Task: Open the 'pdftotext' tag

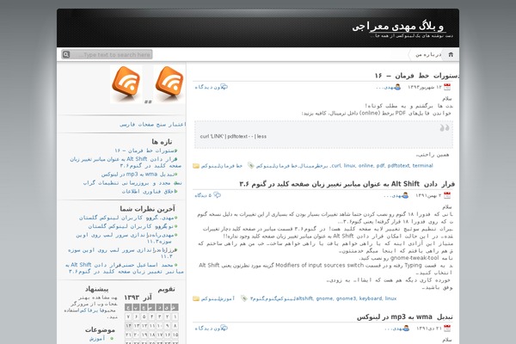Action: pyautogui.click(x=398, y=166)
